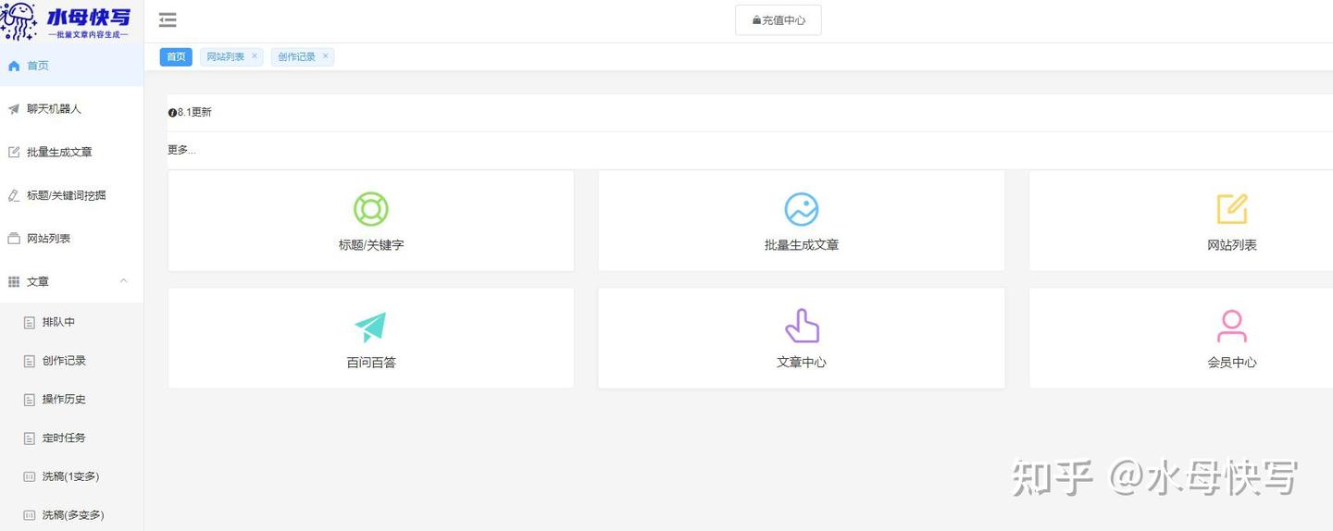Open the paper plane 百问百答 icon
Image resolution: width=1333 pixels, height=531 pixels.
point(370,327)
